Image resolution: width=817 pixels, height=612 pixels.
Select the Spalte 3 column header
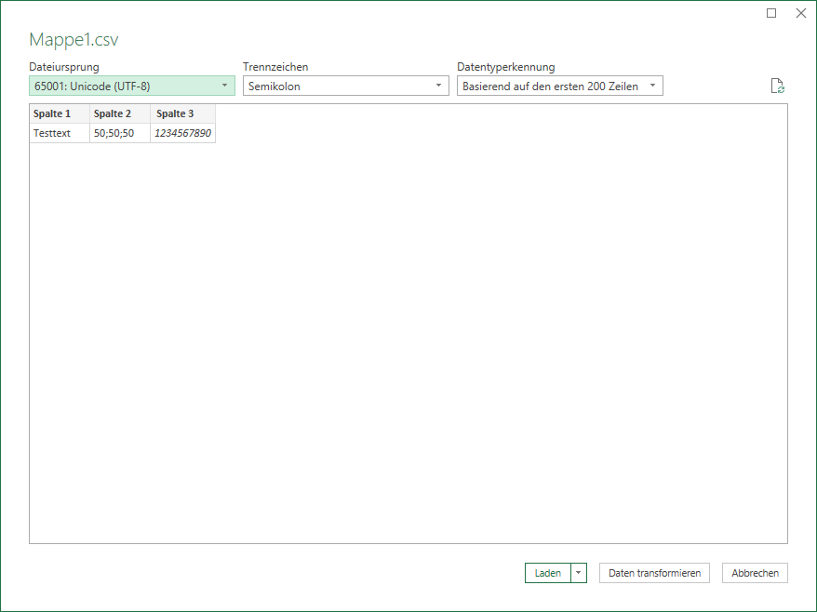pyautogui.click(x=183, y=113)
